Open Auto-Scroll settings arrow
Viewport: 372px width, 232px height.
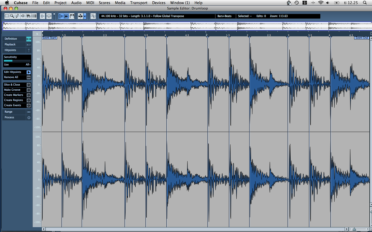tap(85, 16)
